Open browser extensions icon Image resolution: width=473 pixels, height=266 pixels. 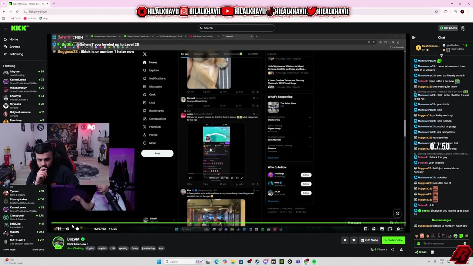click(446, 11)
